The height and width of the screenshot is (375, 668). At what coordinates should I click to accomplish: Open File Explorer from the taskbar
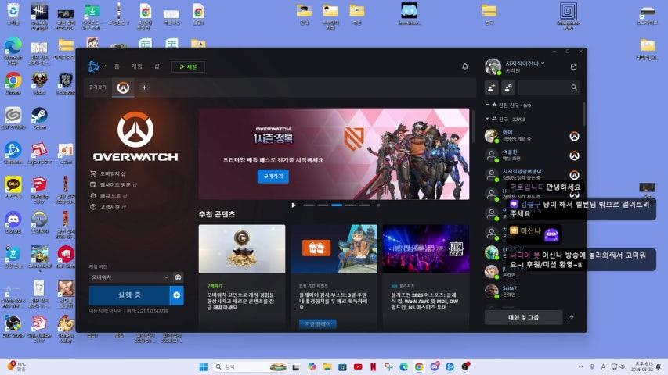pos(327,366)
